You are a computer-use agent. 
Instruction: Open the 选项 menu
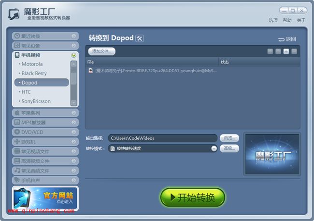[x=273, y=20]
